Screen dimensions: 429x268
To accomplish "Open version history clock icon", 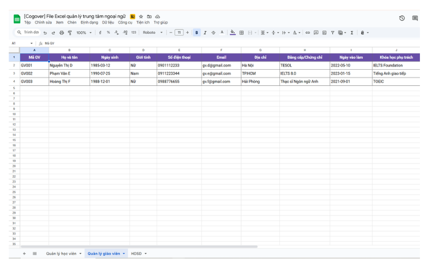I will [402, 18].
